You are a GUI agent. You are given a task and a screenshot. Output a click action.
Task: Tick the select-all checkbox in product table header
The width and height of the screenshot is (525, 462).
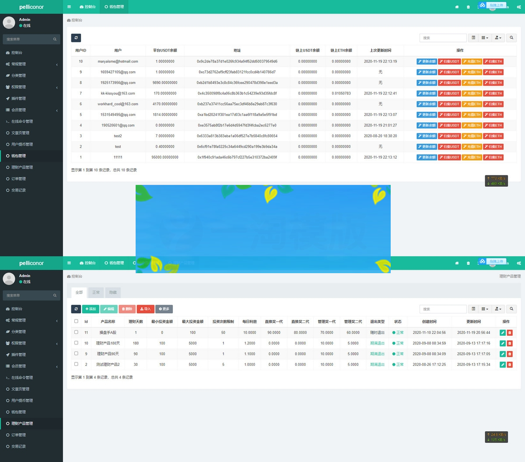tap(76, 321)
